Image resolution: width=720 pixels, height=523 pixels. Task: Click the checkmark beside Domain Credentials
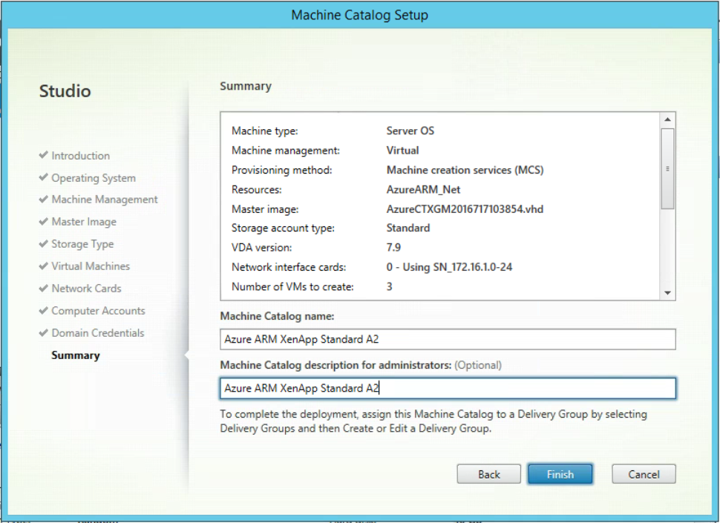click(44, 332)
